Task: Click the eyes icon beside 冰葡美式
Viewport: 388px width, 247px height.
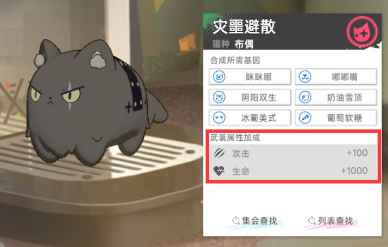Action: pyautogui.click(x=219, y=118)
